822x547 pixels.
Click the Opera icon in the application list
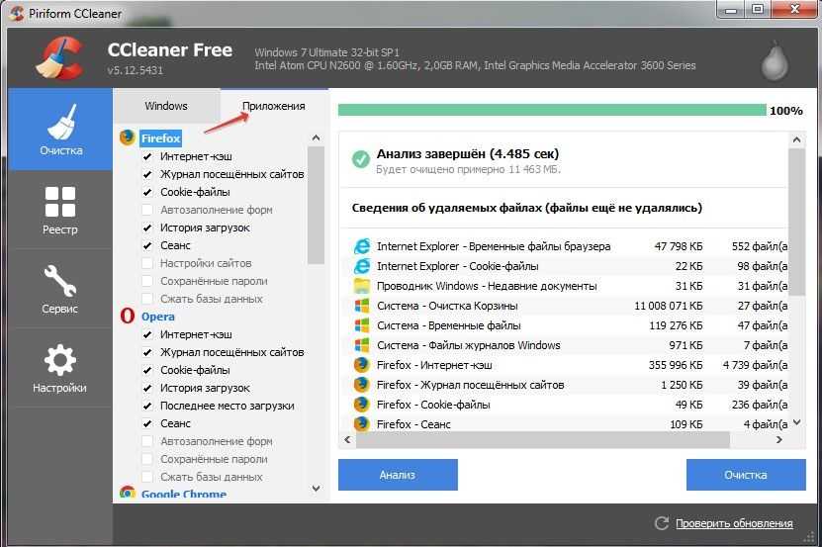tap(128, 316)
